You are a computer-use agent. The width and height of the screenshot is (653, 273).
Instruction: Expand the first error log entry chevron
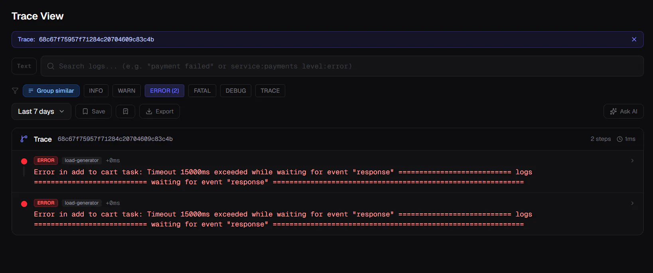(632, 161)
